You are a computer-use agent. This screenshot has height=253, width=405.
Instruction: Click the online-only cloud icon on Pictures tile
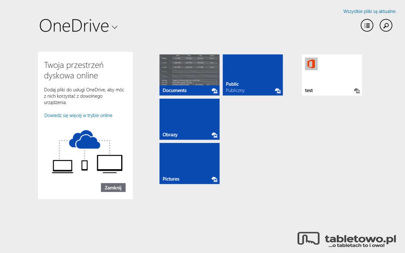[215, 179]
